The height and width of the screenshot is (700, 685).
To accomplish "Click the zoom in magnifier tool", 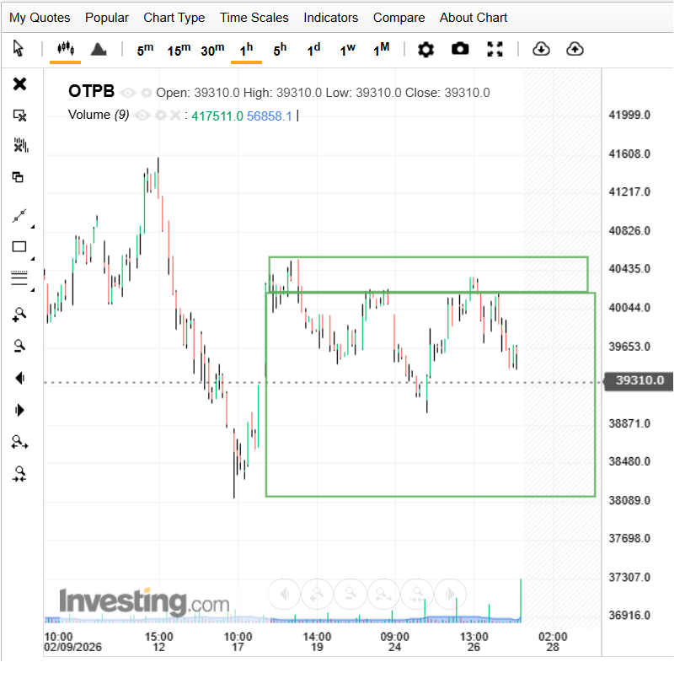I will point(19,315).
